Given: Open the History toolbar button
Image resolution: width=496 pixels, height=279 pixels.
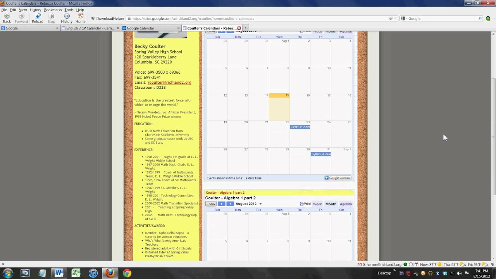Looking at the screenshot, I should [67, 18].
